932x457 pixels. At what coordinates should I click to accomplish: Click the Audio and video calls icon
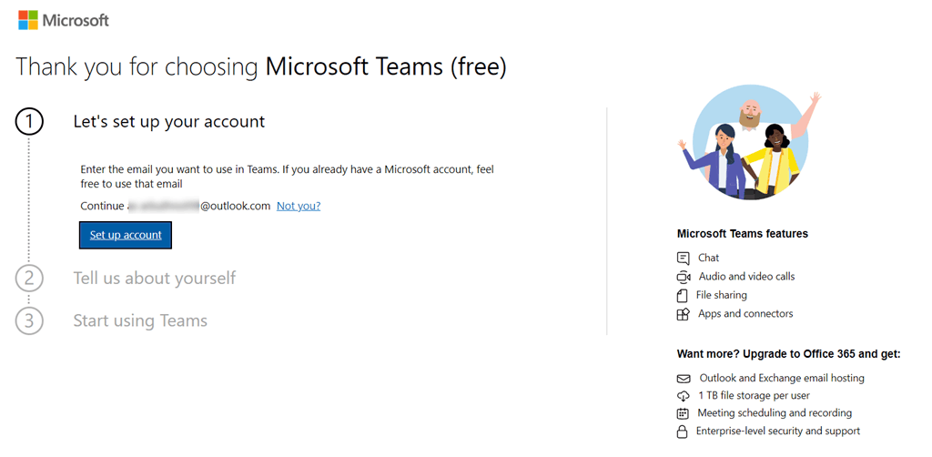pos(684,277)
